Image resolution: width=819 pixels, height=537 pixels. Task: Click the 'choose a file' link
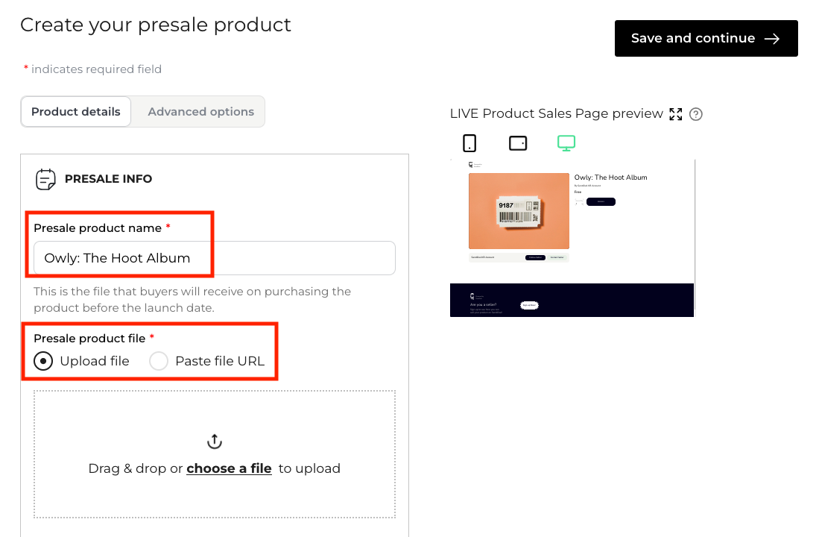229,468
